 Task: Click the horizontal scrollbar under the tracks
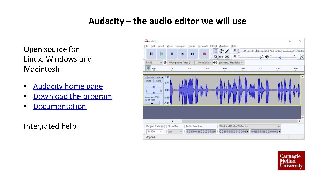tap(239, 121)
